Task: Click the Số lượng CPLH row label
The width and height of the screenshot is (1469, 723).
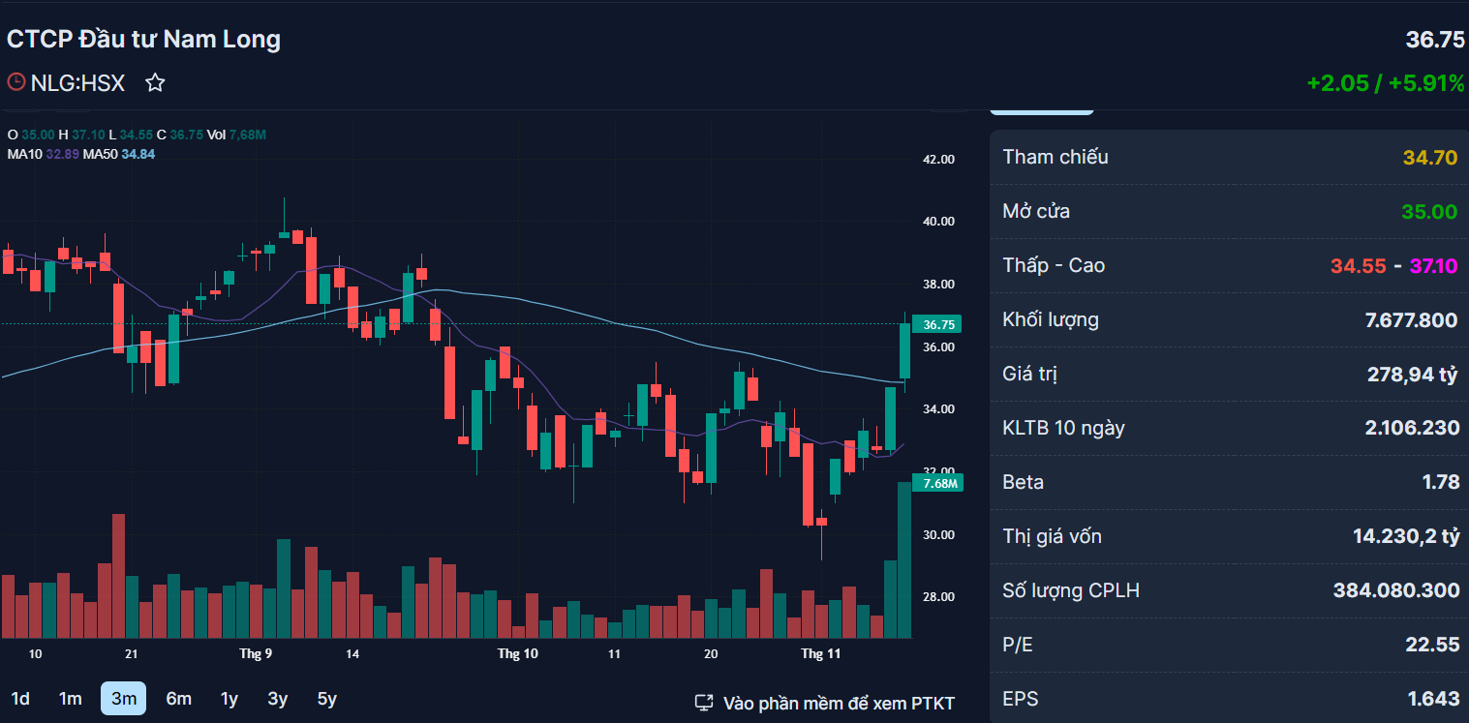Action: click(1071, 590)
